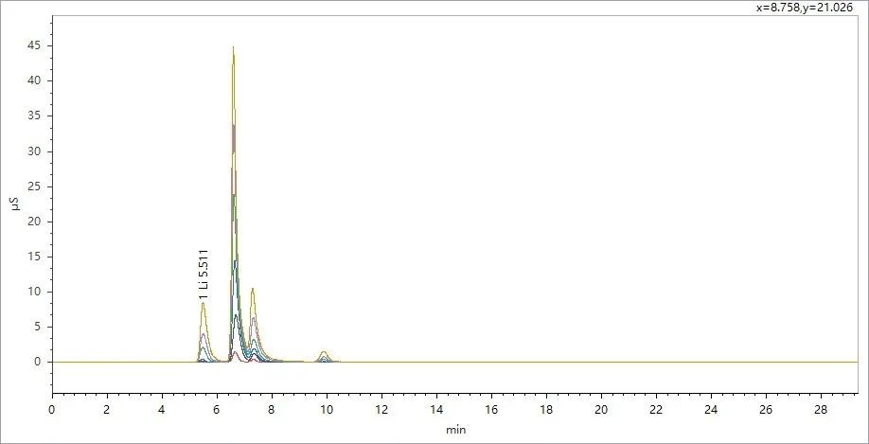The height and width of the screenshot is (444, 869).
Task: Click the "µS" y-axis title
Action: (x=16, y=204)
